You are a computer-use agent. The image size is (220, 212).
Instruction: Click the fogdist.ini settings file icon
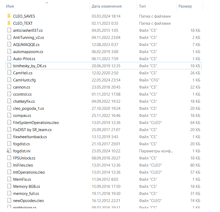pyautogui.click(x=9, y=151)
